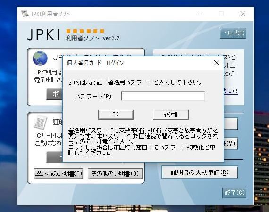Minimize the JPKI利用者ソフト window
The image size is (269, 212).
pyautogui.click(x=200, y=14)
